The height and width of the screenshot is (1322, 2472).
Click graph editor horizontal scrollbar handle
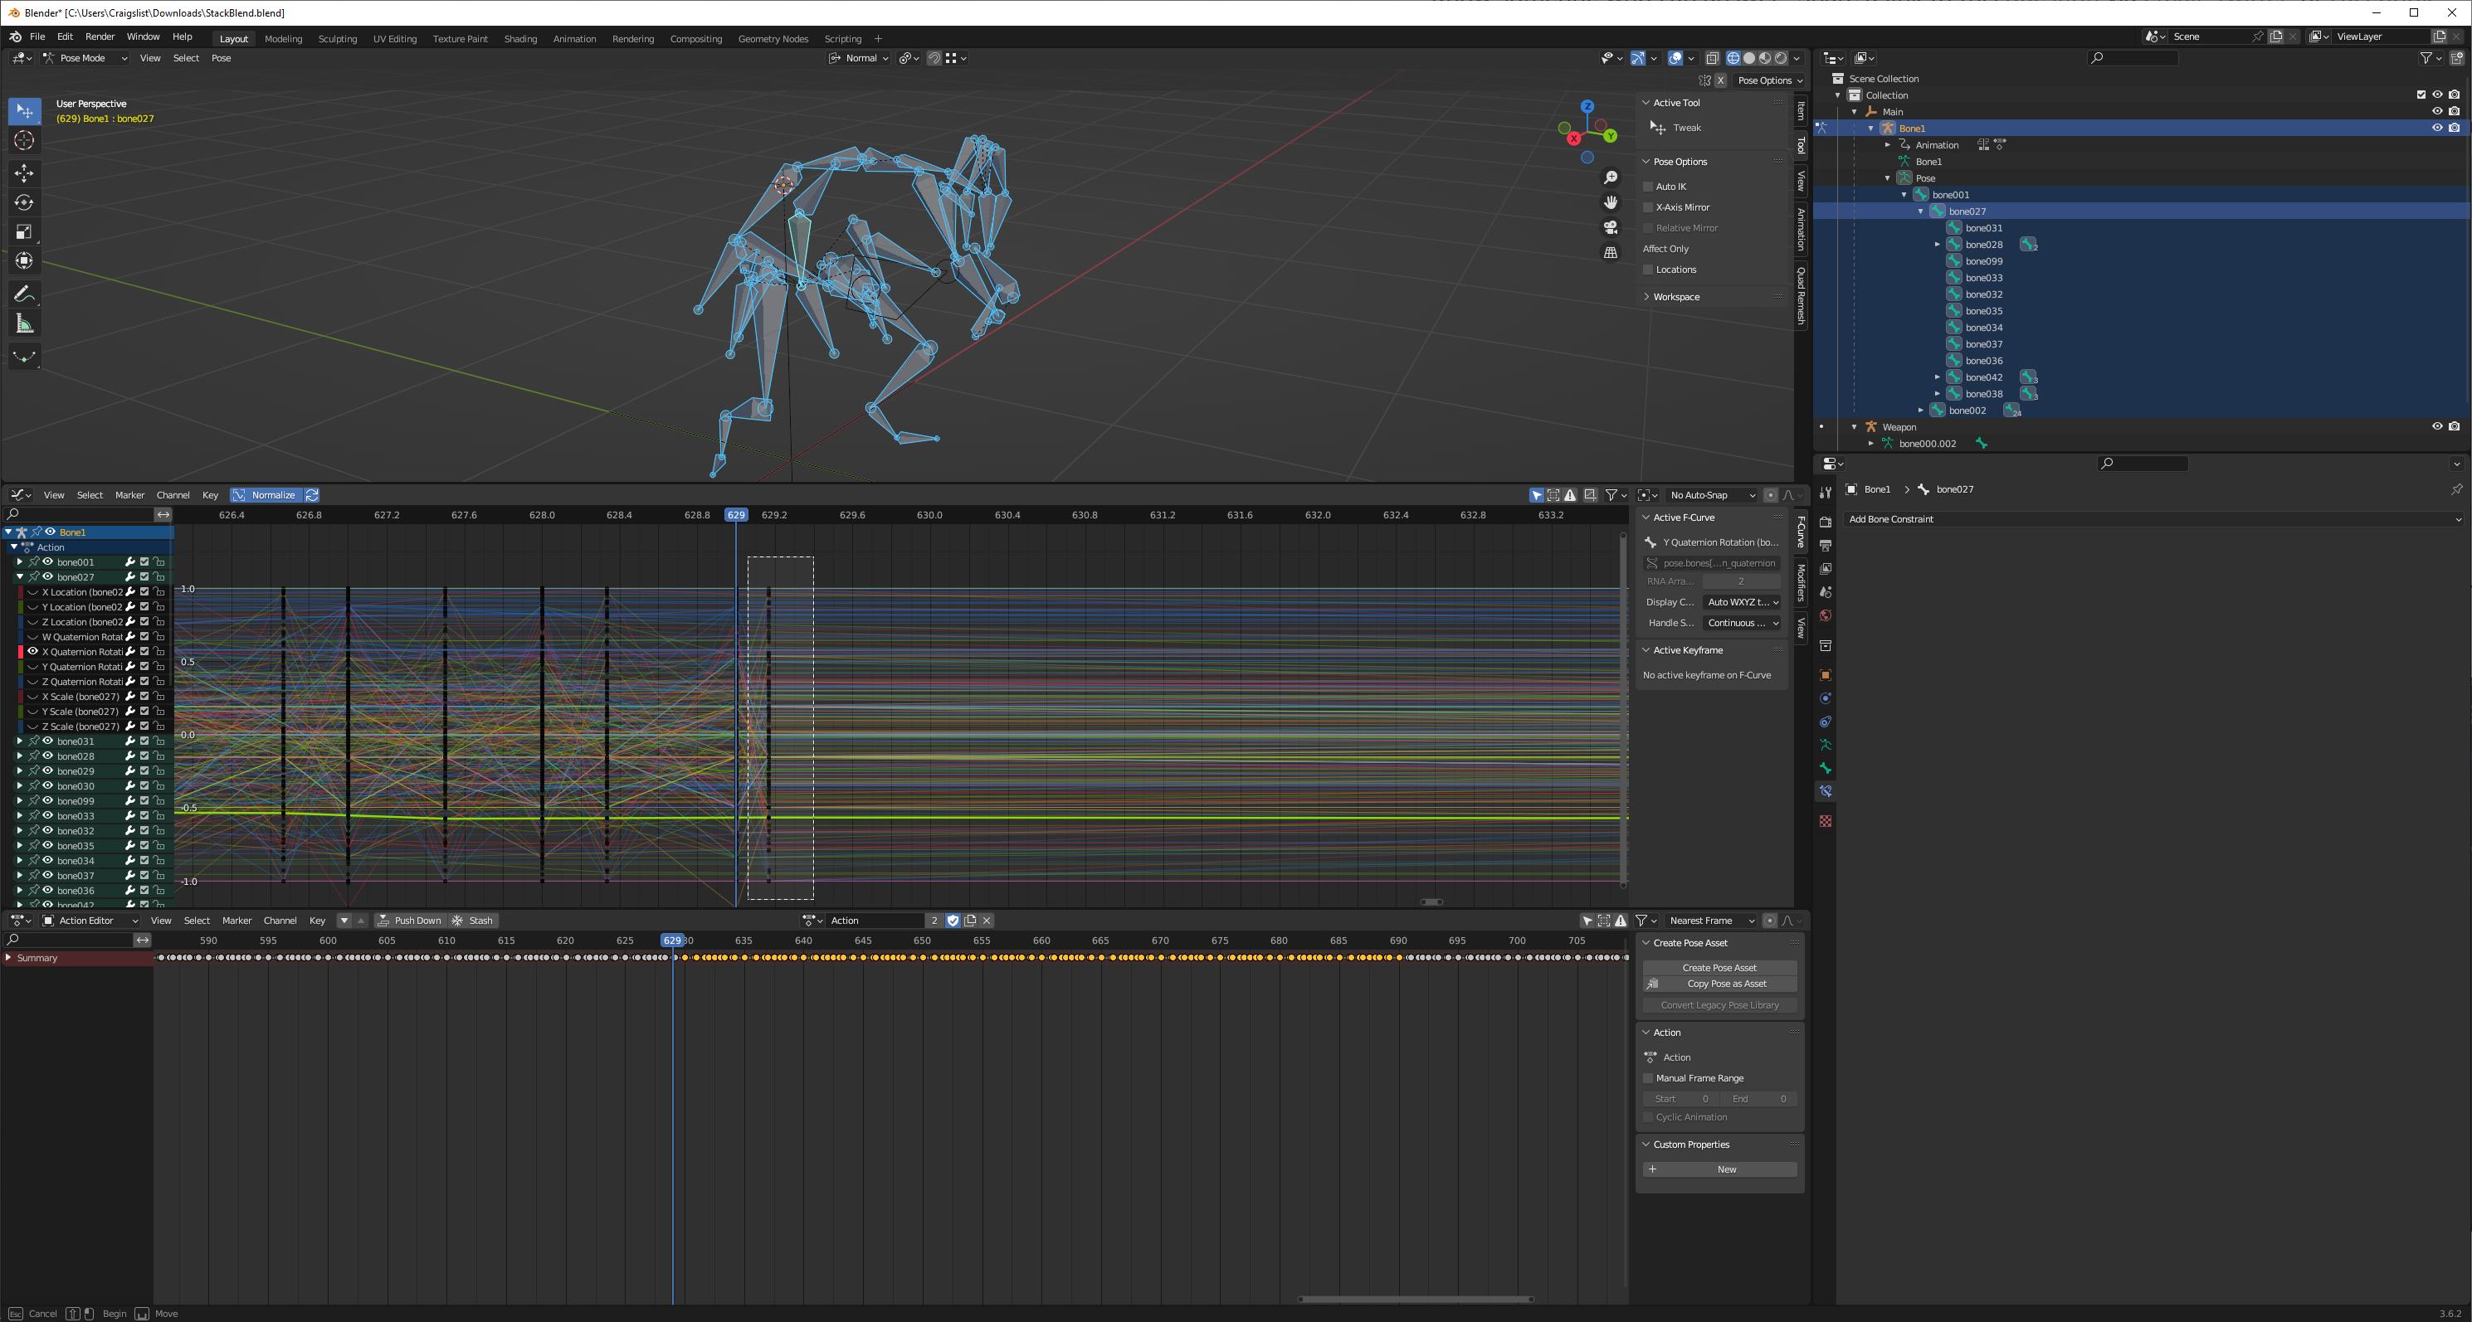point(1431,902)
